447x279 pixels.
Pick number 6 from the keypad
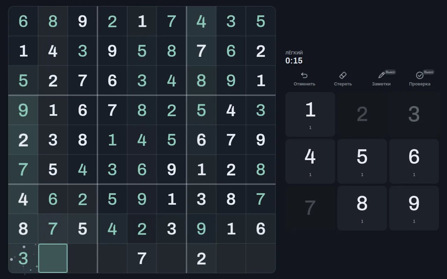point(414,161)
